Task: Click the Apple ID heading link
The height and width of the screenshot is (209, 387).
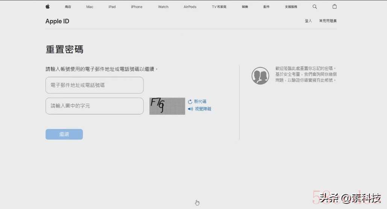Action: point(57,21)
